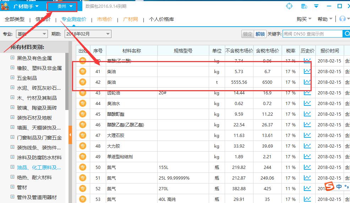Switch to 信息价 tab

pos(43,19)
